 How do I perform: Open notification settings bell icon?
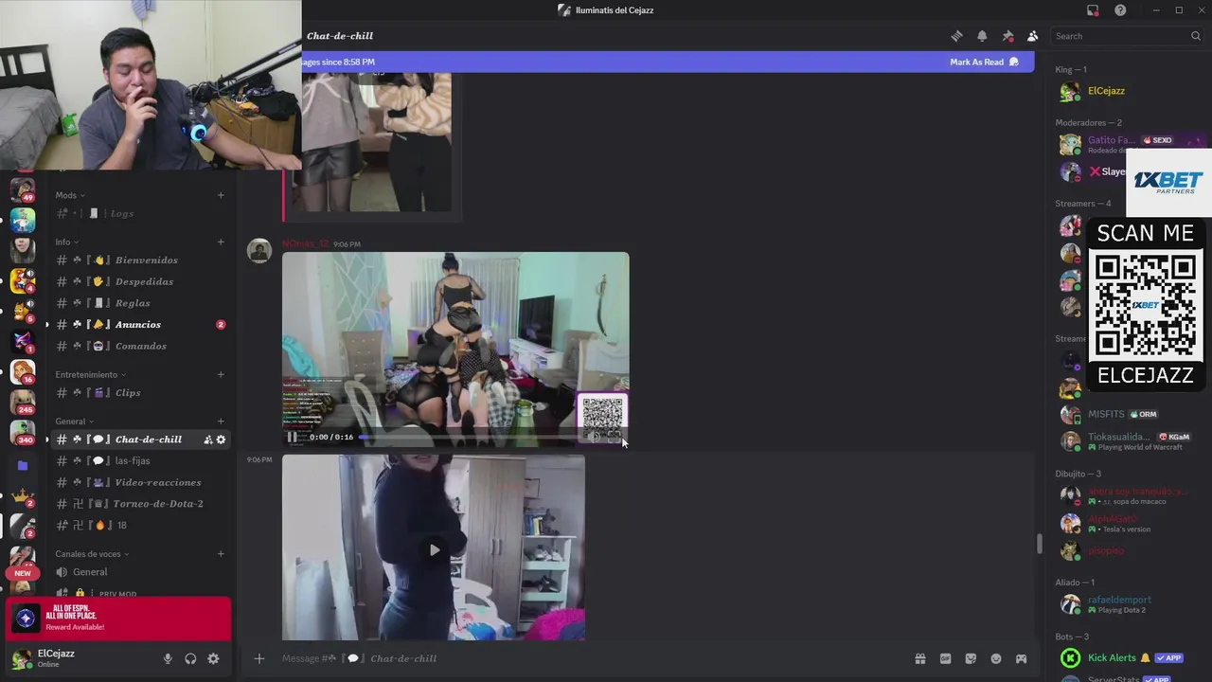[982, 36]
